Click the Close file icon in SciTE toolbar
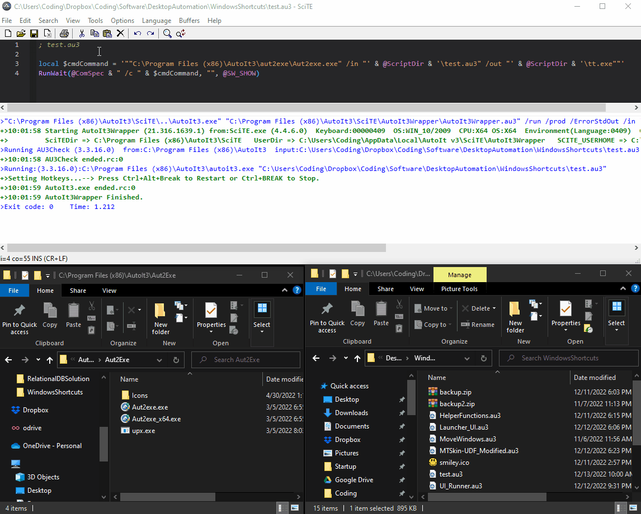 (48, 34)
